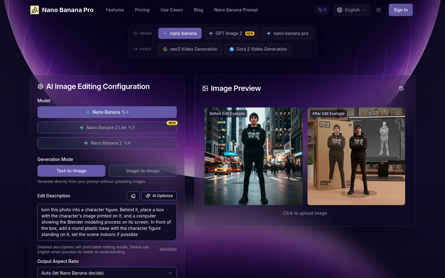The image size is (445, 278).
Task: Click the AI Optimize button
Action: click(x=159, y=196)
